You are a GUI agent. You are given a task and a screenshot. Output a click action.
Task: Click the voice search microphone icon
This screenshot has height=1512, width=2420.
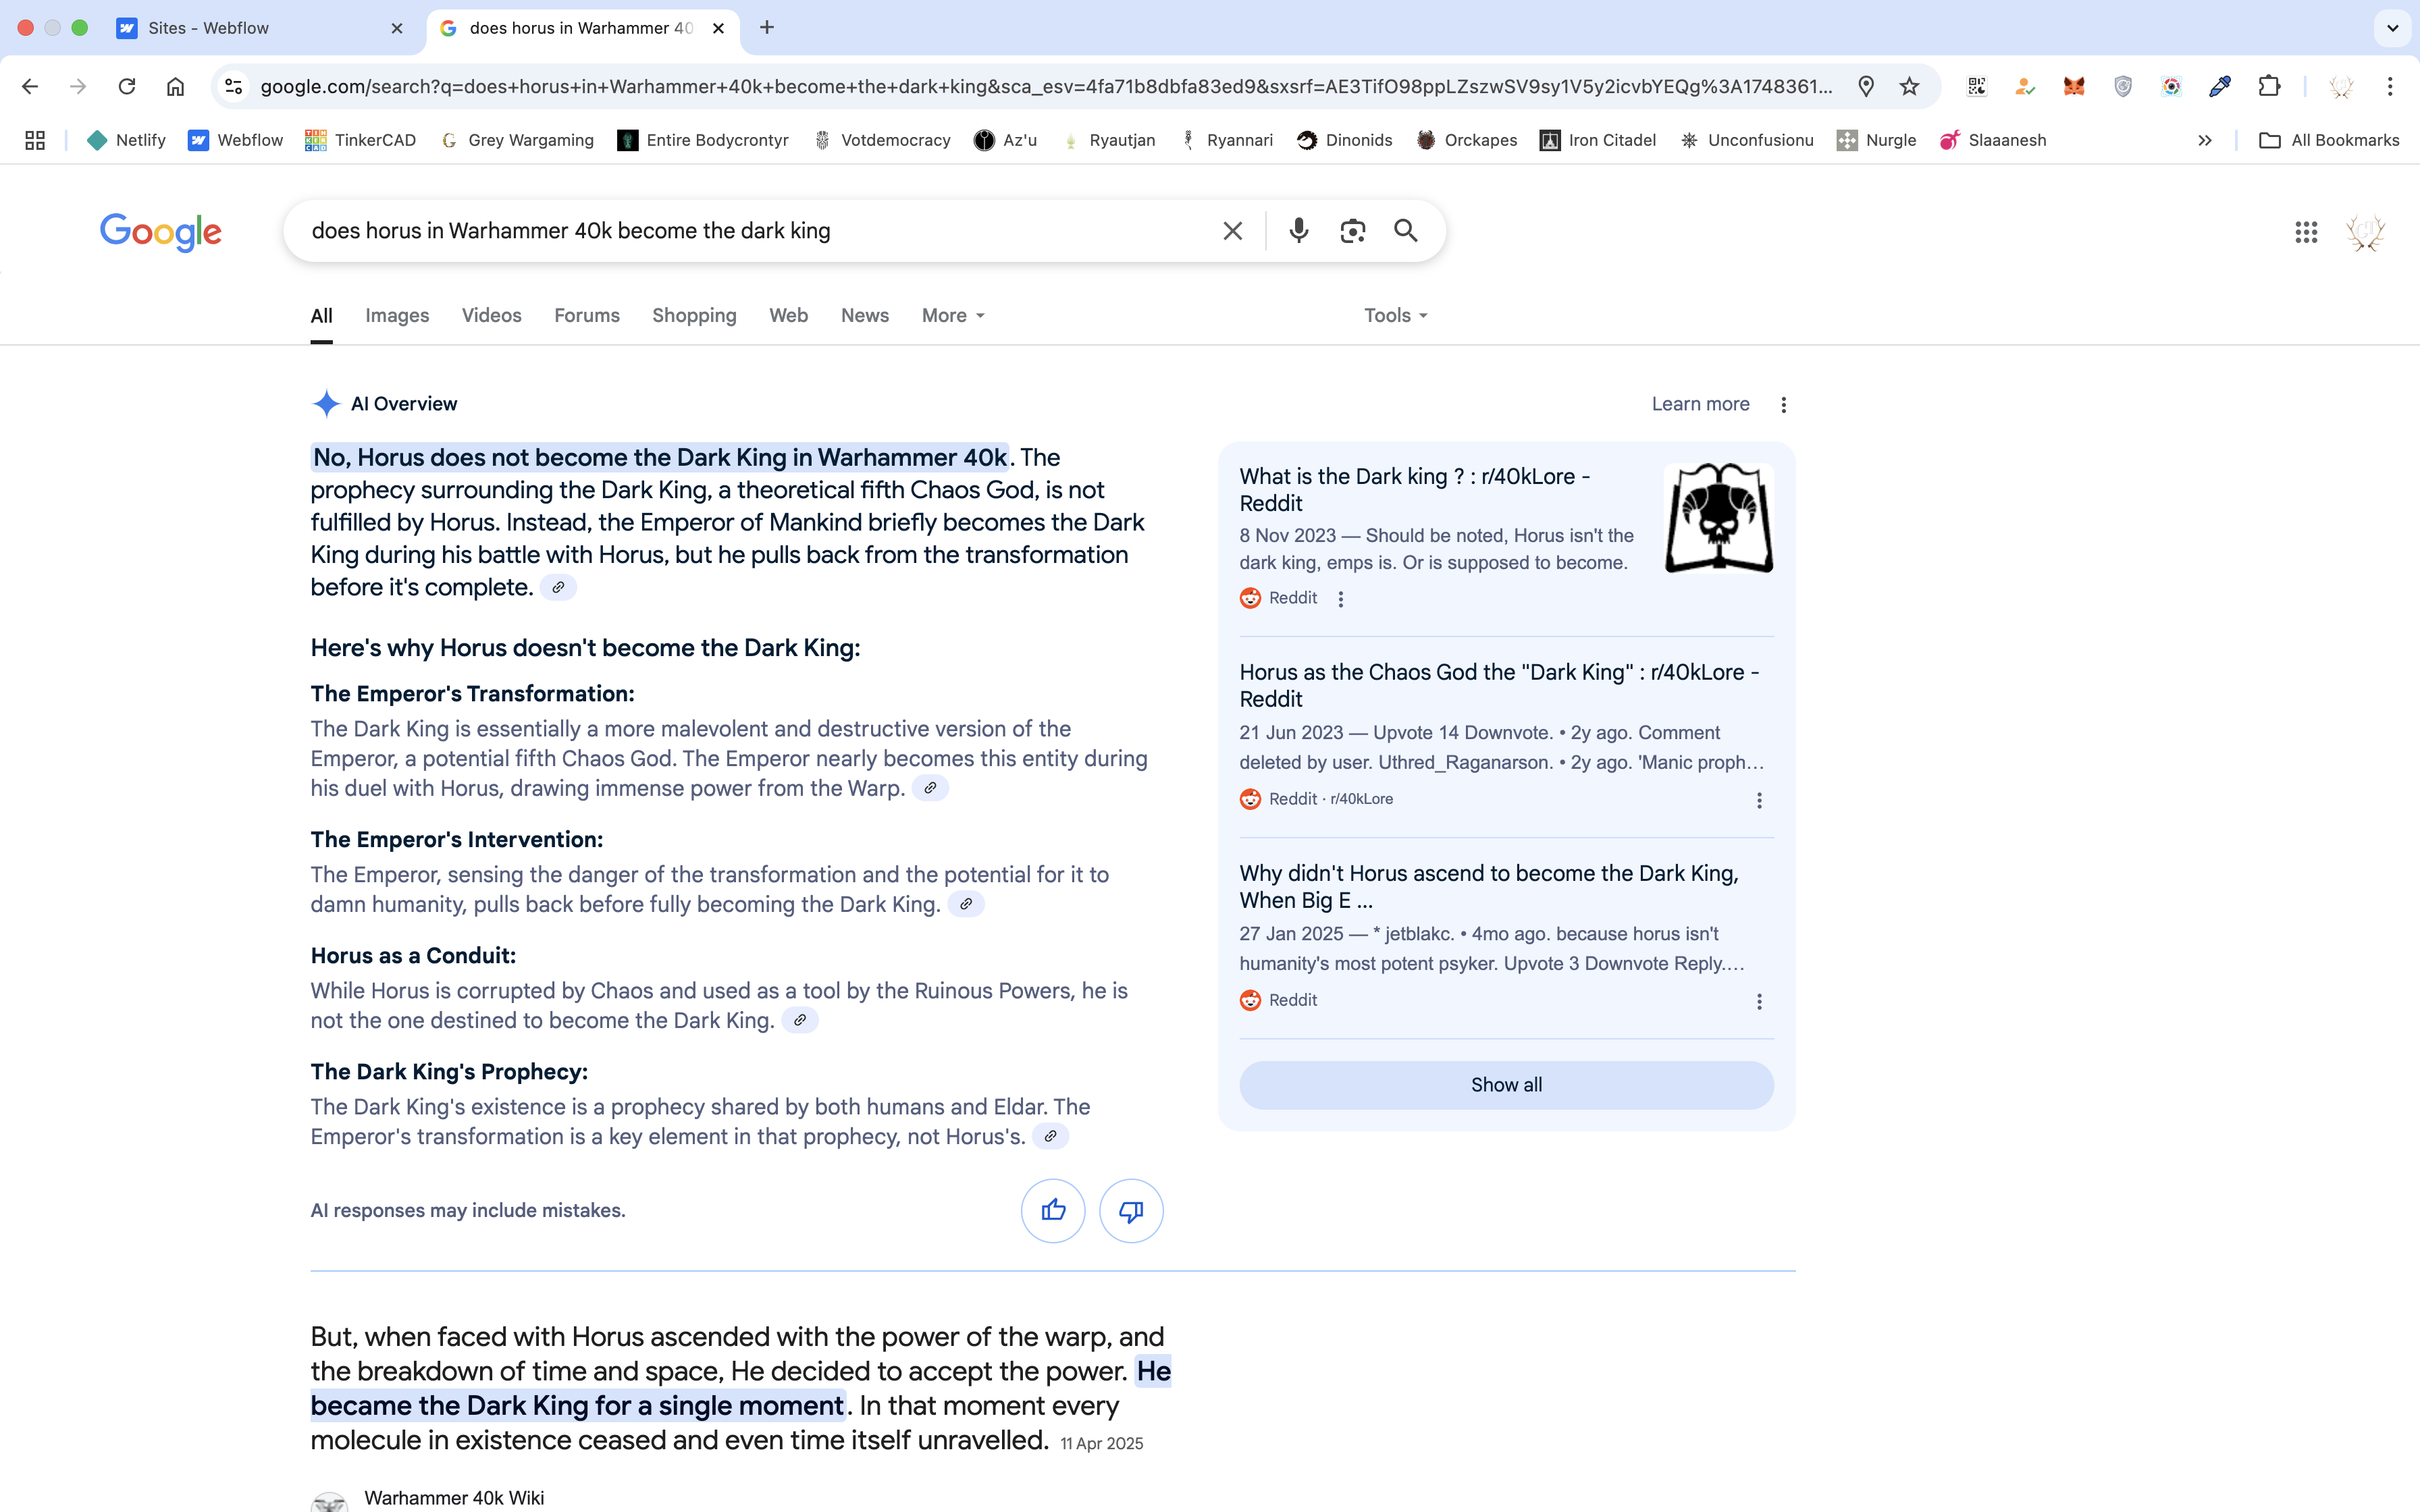pos(1298,231)
